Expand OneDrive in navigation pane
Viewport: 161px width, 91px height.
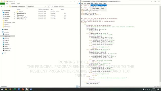[6, 29]
